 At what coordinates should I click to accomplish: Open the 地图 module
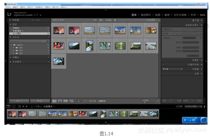(158, 15)
